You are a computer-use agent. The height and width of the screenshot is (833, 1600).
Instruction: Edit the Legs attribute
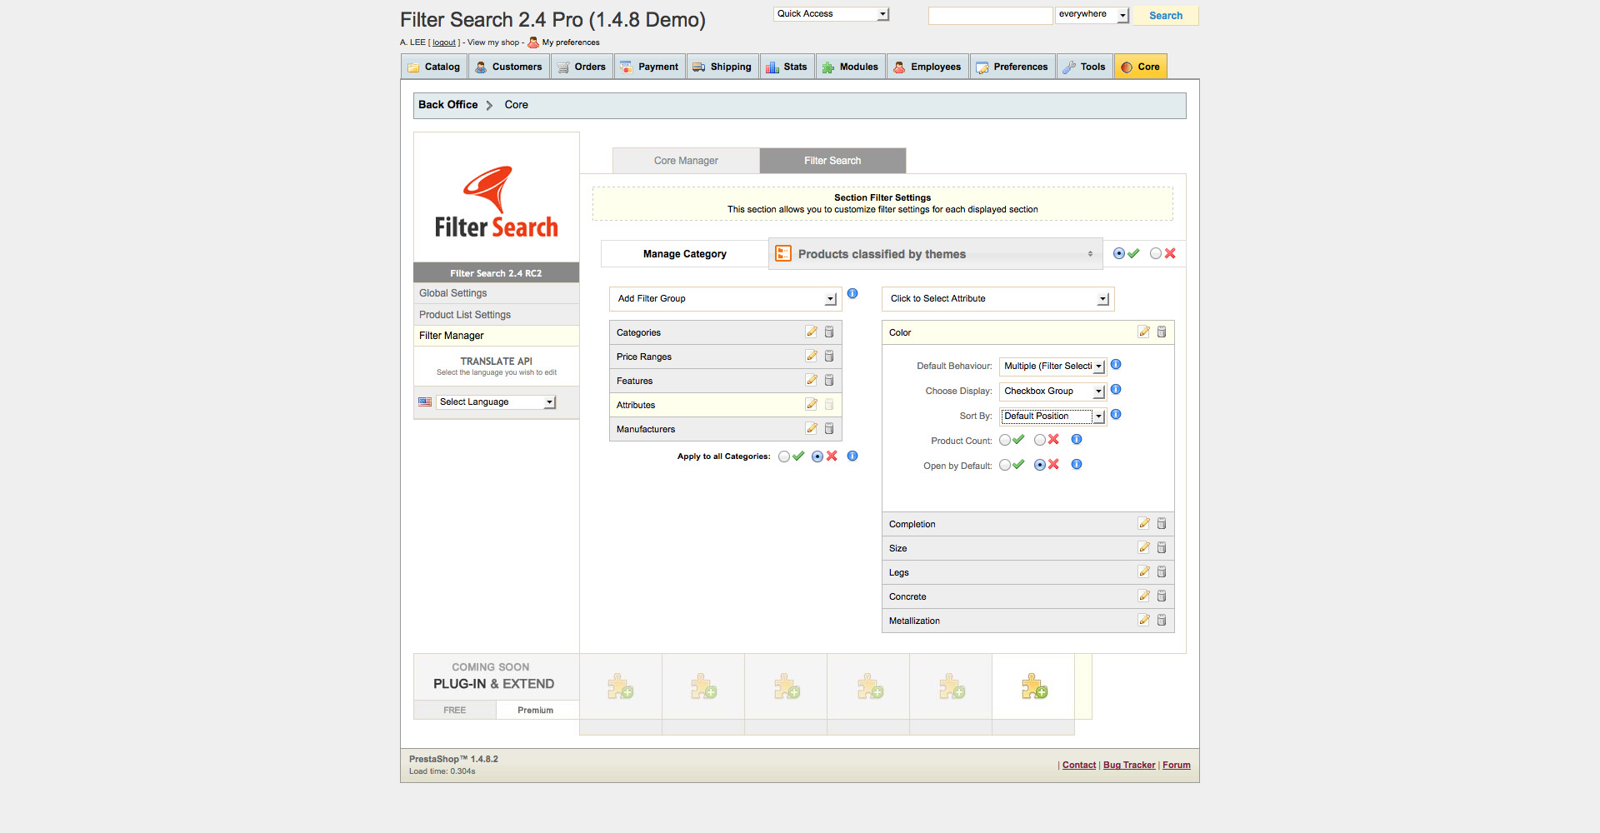click(1144, 571)
